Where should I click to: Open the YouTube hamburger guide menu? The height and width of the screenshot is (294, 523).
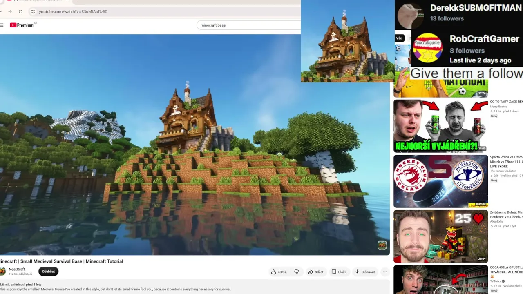2,25
